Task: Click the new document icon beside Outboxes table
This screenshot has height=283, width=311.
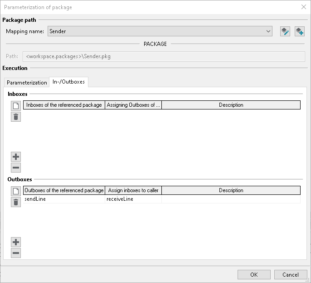Action: click(x=16, y=191)
